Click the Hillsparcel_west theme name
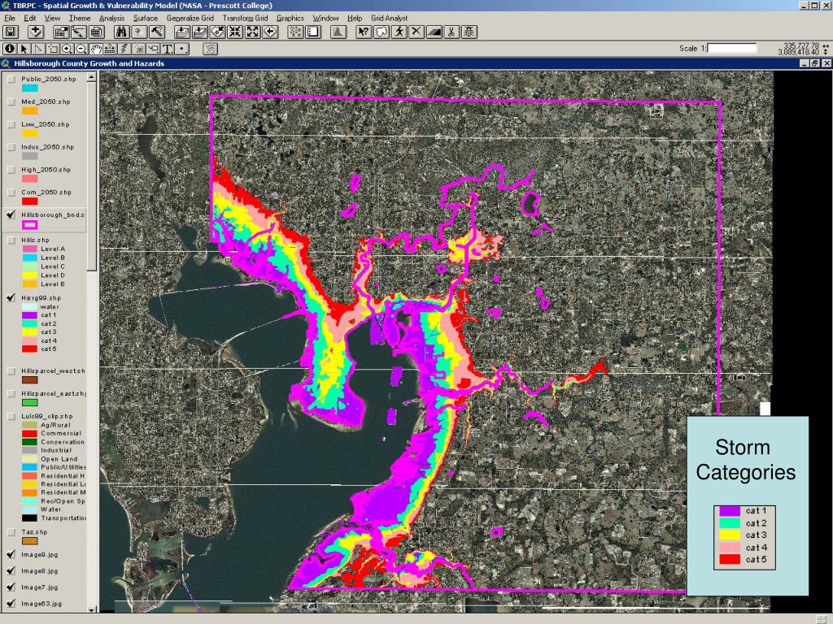833x624 pixels. pos(53,371)
